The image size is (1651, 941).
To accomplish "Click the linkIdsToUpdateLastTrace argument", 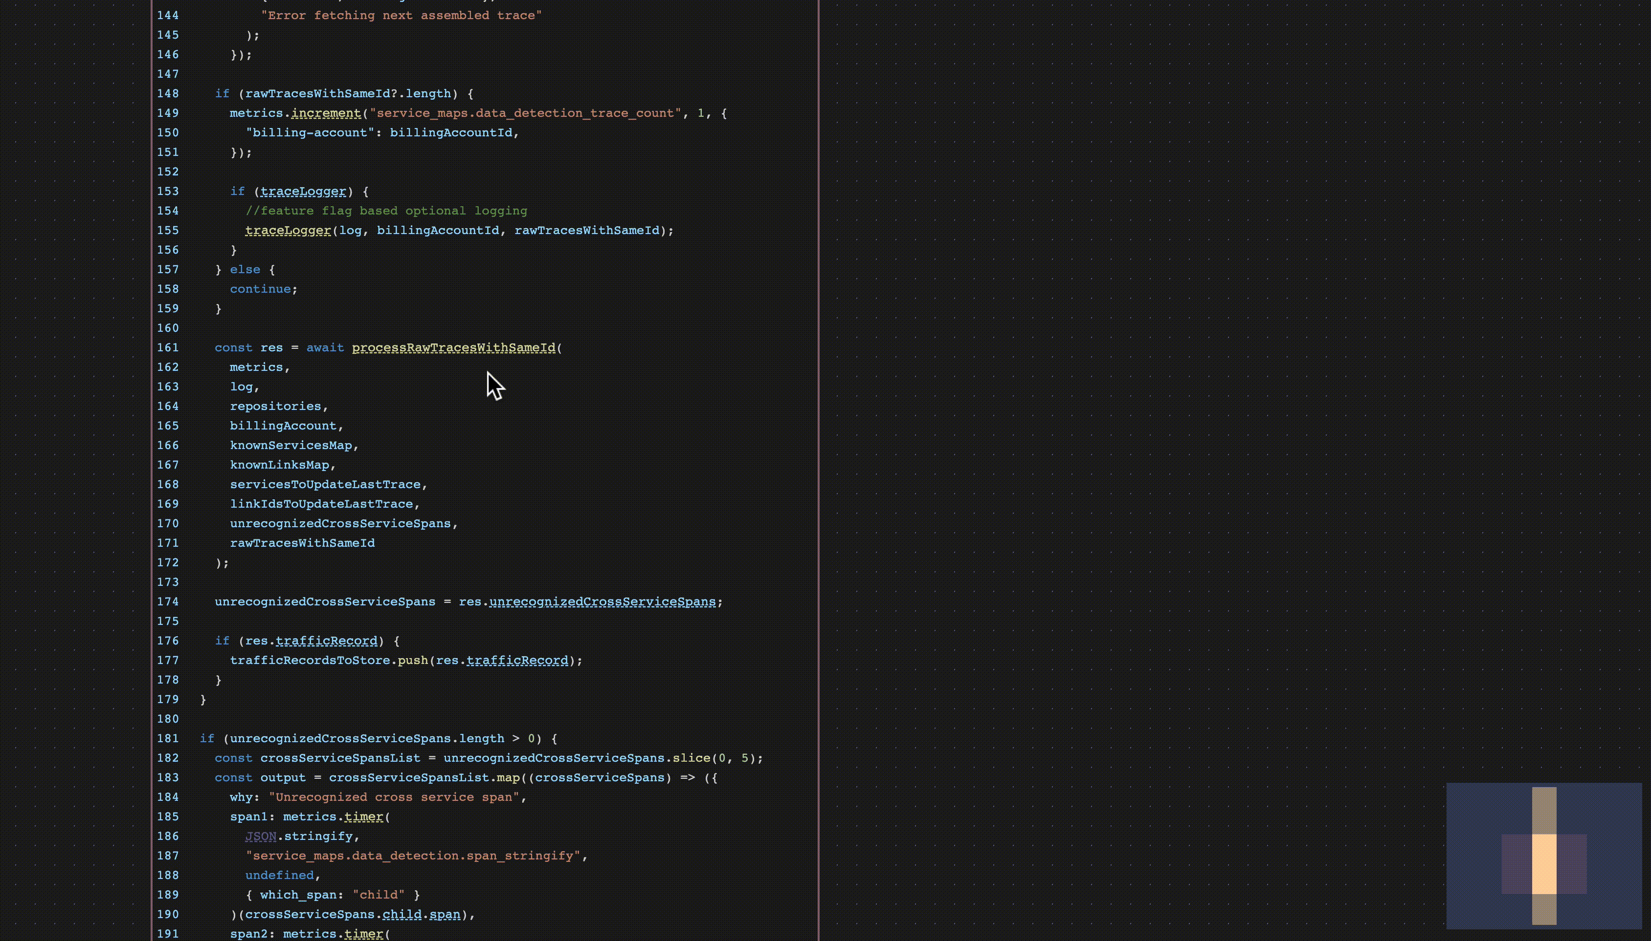I will (321, 503).
